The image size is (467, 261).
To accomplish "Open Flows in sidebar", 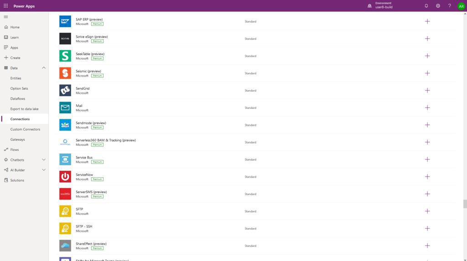I will 24,150.
